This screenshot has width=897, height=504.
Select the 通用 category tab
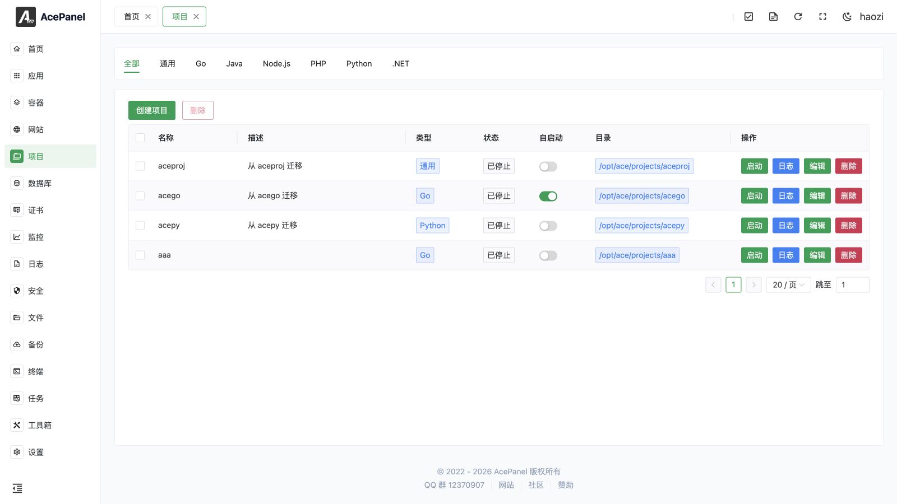coord(168,64)
